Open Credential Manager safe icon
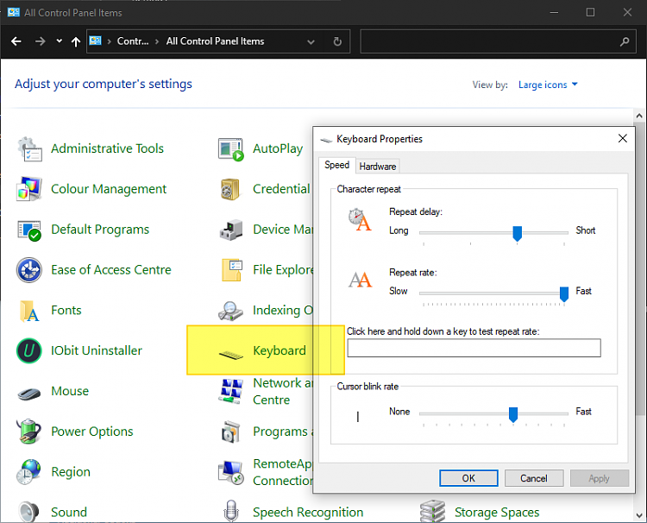 click(x=230, y=190)
